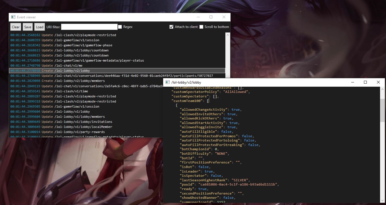Maximize the /lol-lobby/v2/lobby window

(x=365, y=82)
